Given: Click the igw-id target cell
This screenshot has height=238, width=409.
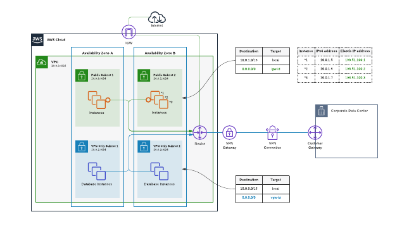Looking at the screenshot, I should (x=275, y=69).
